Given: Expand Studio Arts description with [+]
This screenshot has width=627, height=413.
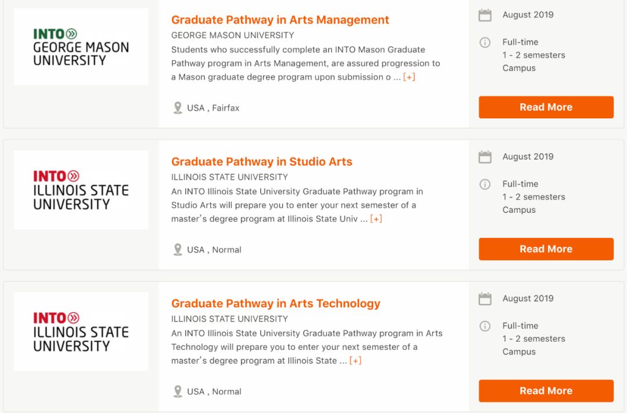Looking at the screenshot, I should coord(376,219).
